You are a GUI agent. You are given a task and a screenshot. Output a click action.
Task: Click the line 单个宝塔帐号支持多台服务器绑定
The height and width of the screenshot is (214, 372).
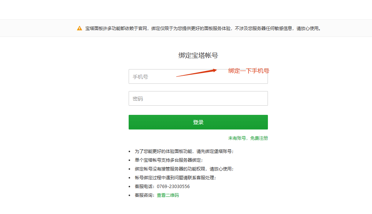coord(169,160)
